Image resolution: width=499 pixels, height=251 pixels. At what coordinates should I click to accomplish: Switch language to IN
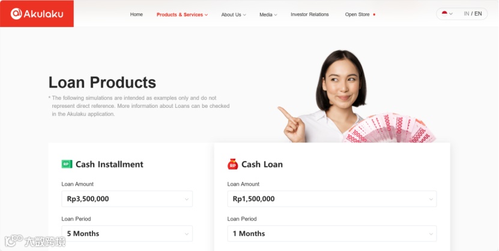tap(466, 14)
